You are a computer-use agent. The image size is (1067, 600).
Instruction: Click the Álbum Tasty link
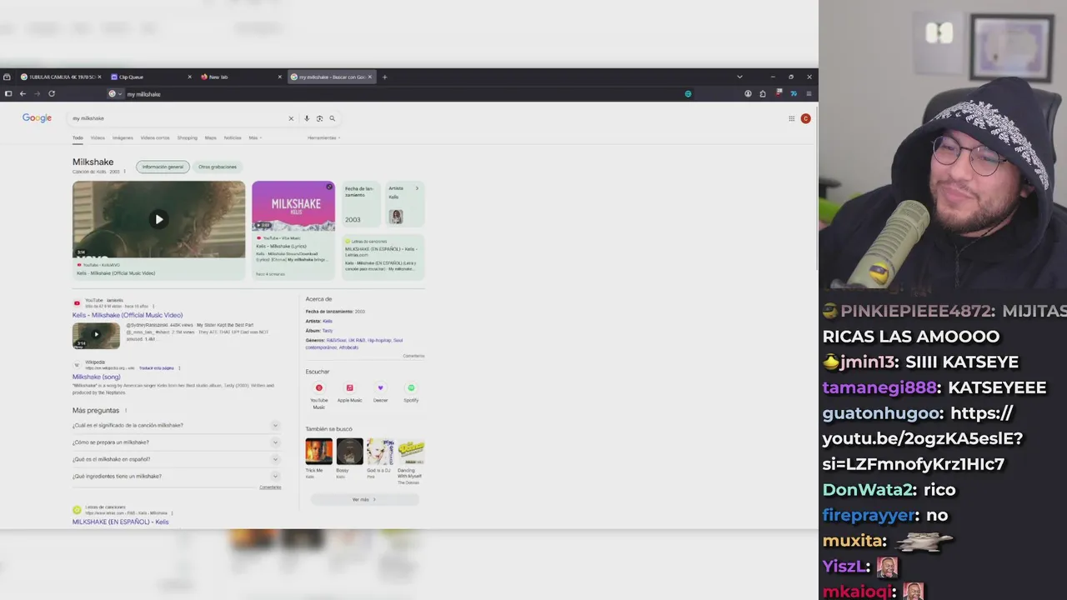(x=328, y=330)
